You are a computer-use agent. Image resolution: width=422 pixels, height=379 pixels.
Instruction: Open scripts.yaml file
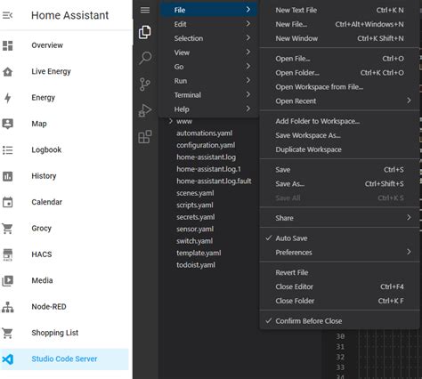(x=195, y=206)
